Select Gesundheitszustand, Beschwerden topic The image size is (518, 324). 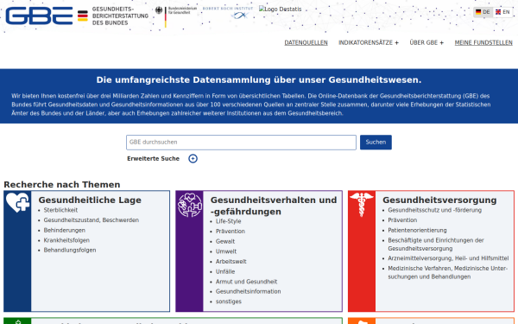coord(92,220)
